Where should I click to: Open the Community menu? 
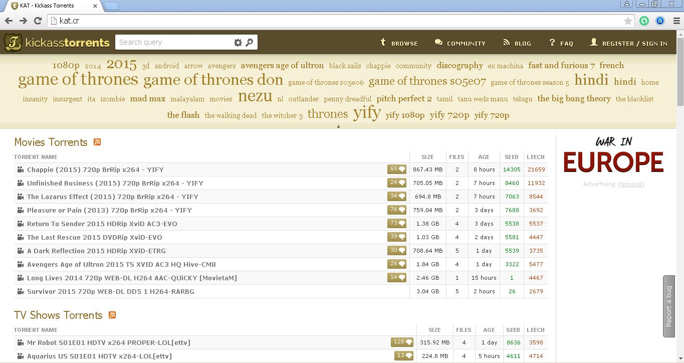pyautogui.click(x=460, y=43)
